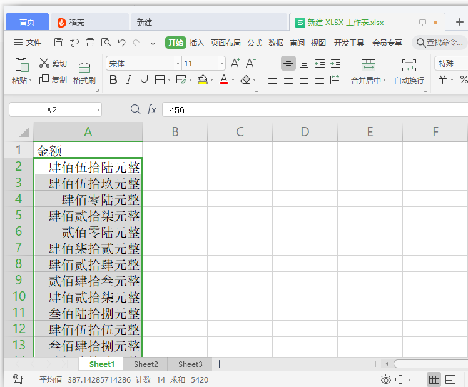Click the Save icon in quick access toolbar

[x=59, y=43]
